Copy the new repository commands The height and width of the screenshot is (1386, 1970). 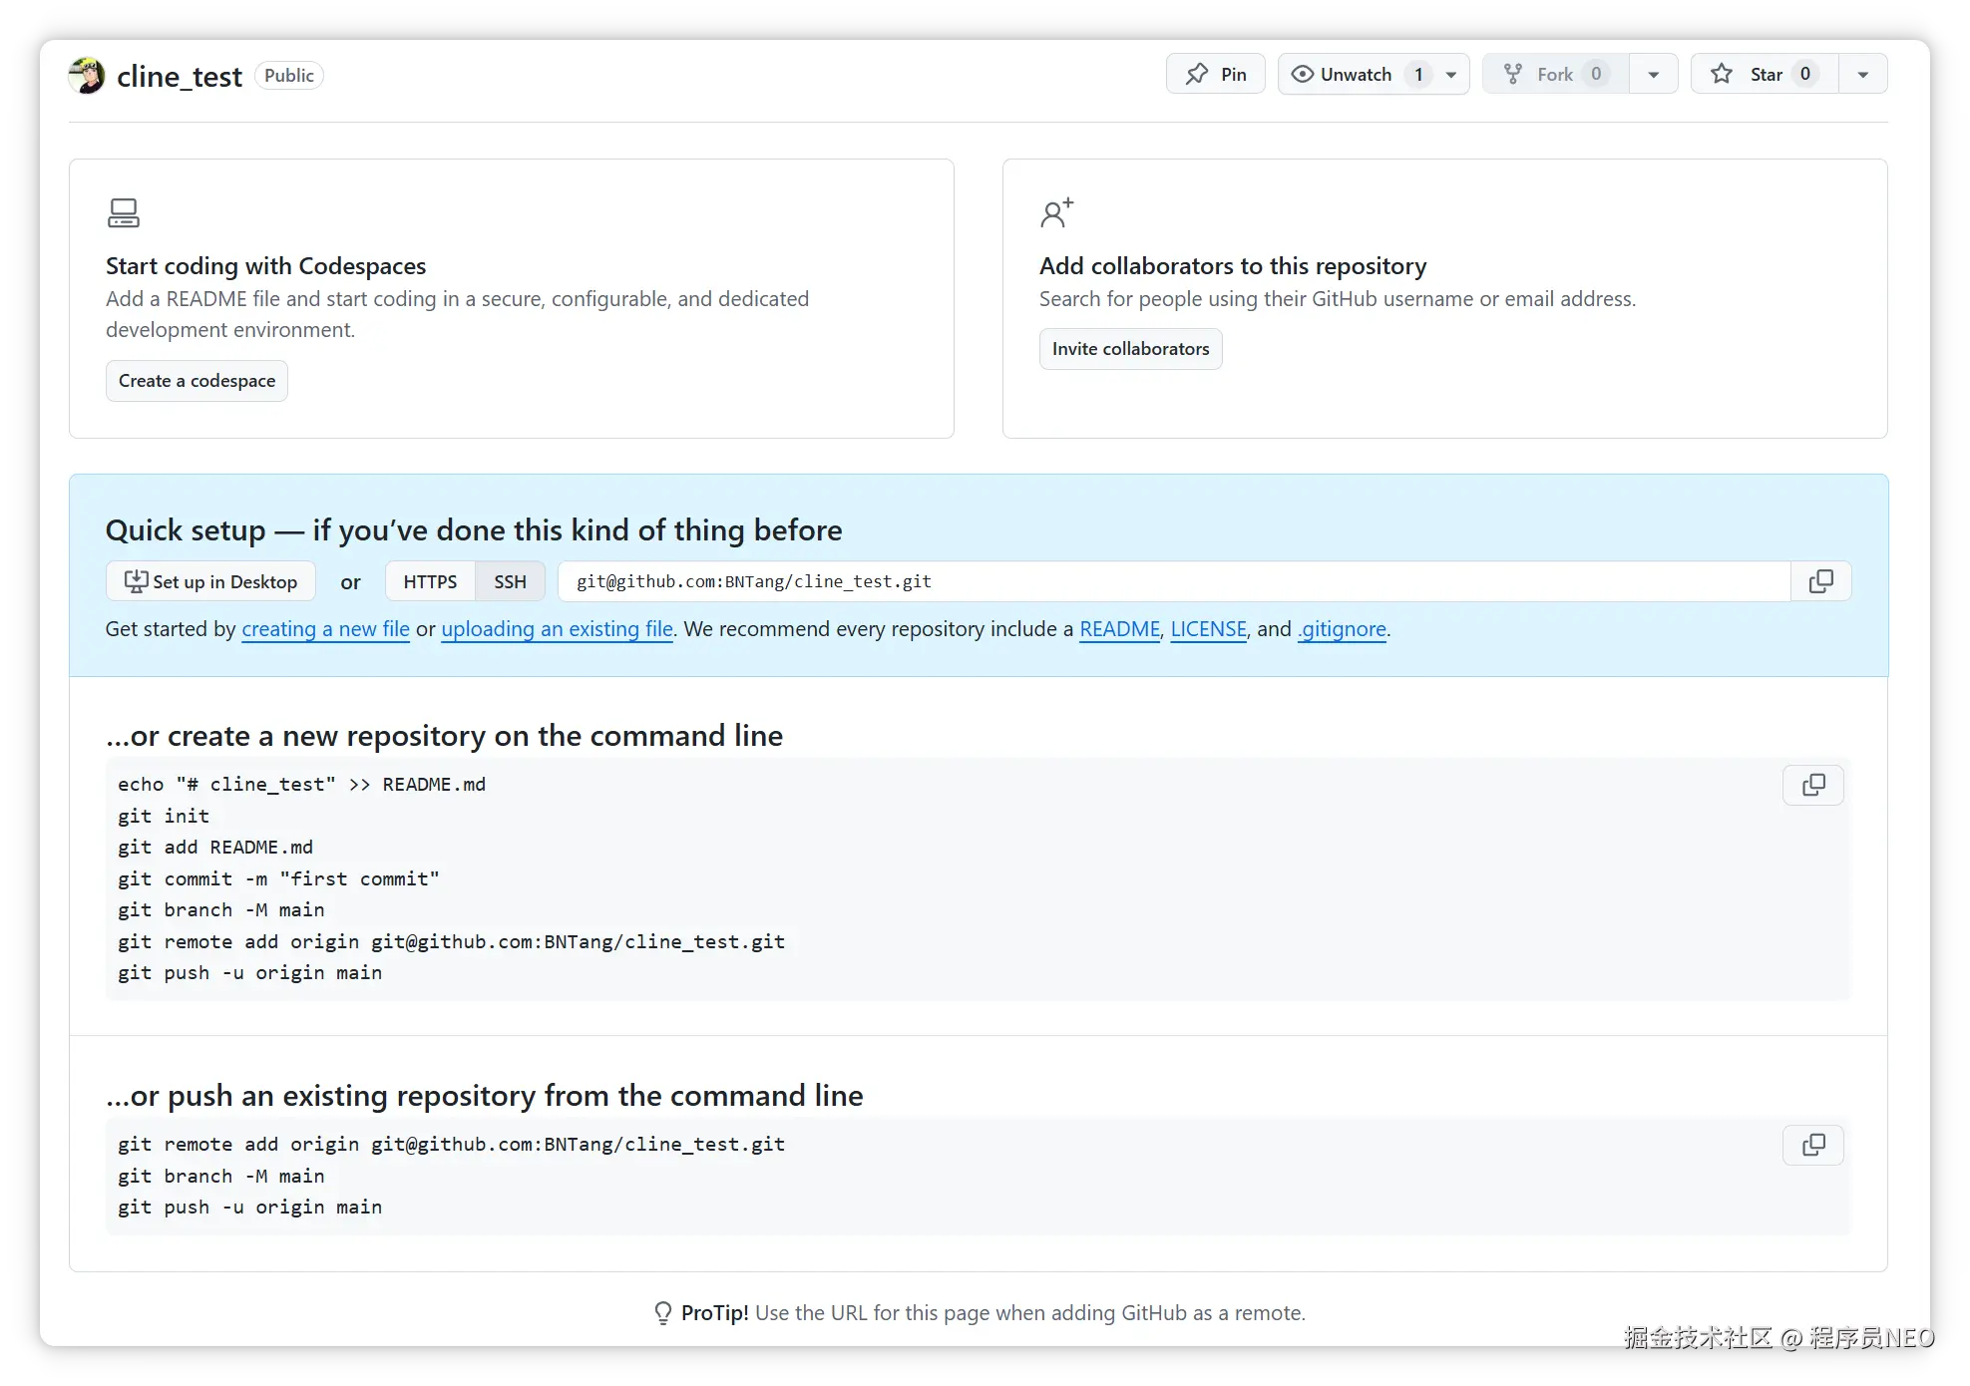click(1812, 786)
